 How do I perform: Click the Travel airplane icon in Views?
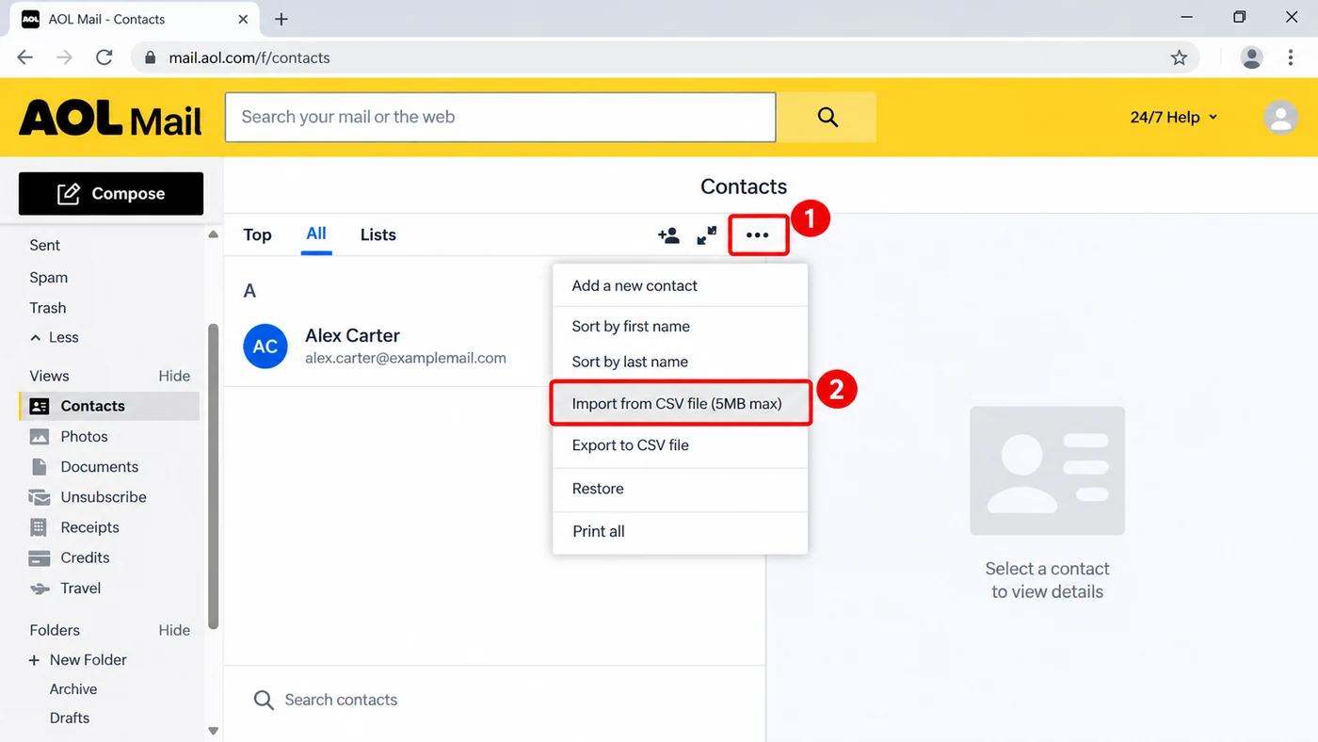tap(40, 589)
